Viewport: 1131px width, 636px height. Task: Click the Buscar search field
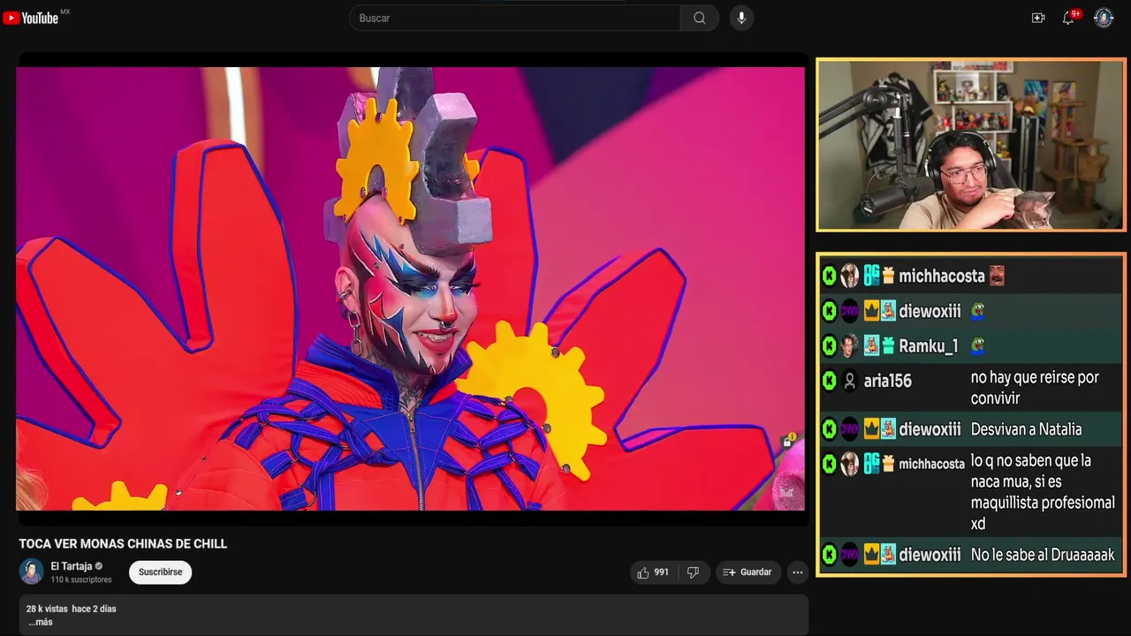(x=515, y=18)
